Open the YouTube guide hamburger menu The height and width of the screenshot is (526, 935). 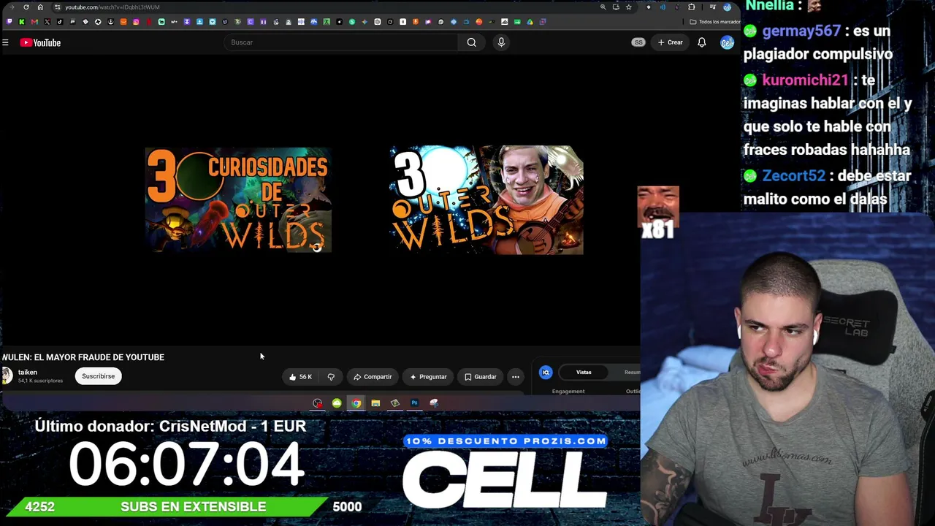(5, 42)
